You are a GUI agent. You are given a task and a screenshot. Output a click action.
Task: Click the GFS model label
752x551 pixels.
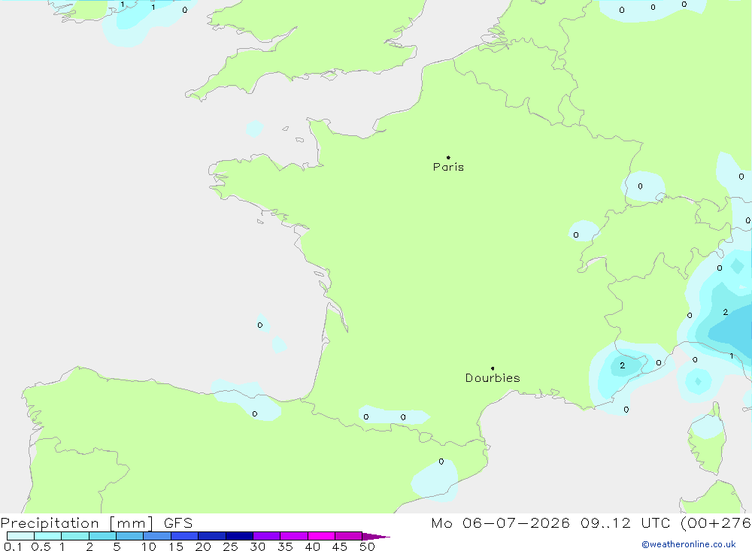coord(178,523)
